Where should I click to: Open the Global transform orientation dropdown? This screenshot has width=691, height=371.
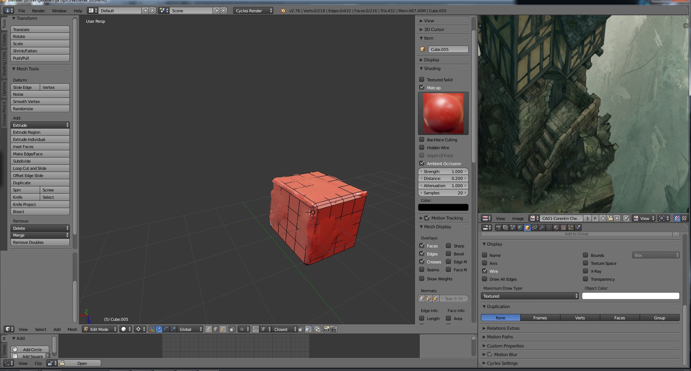[190, 329]
